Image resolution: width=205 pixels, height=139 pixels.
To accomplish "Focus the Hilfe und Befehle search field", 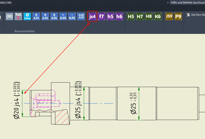I will click(x=187, y=2).
